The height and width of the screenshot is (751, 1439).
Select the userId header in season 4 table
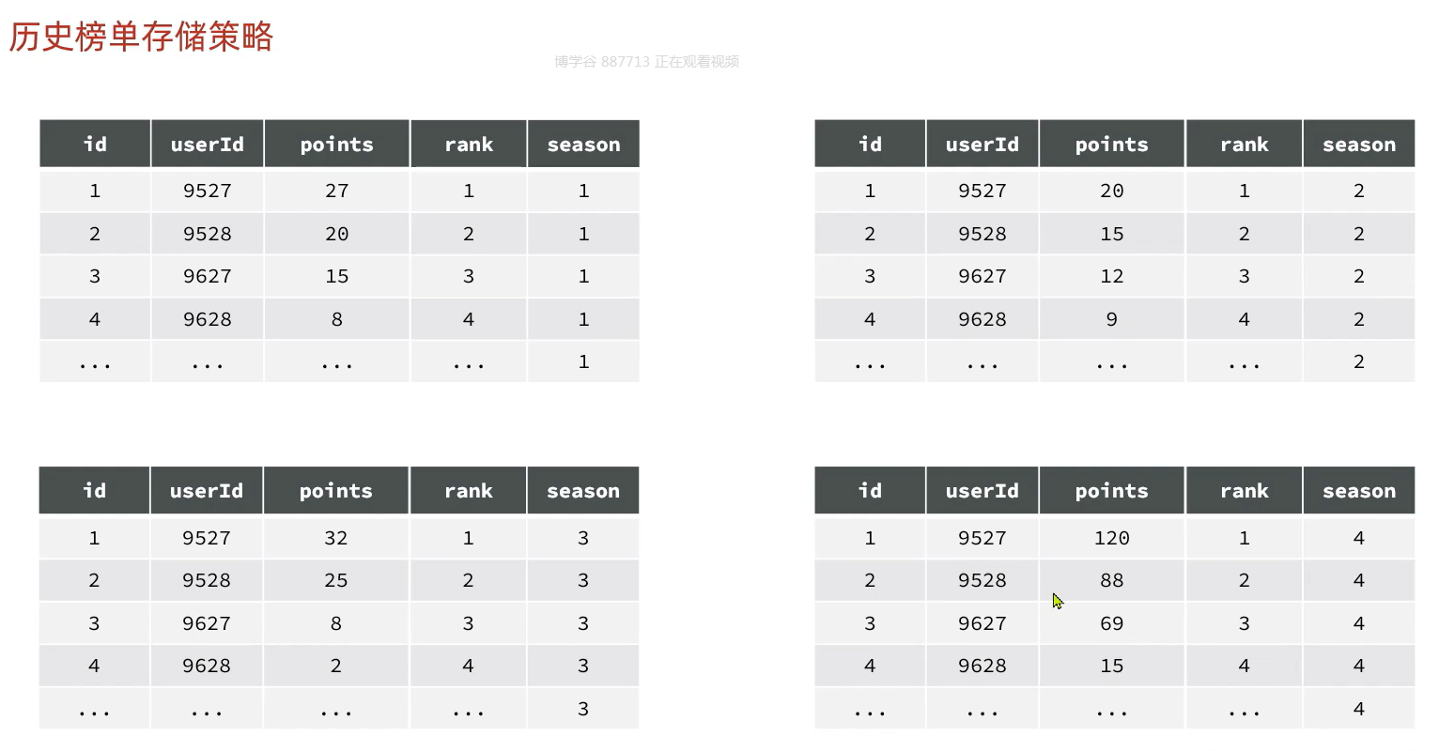click(983, 491)
